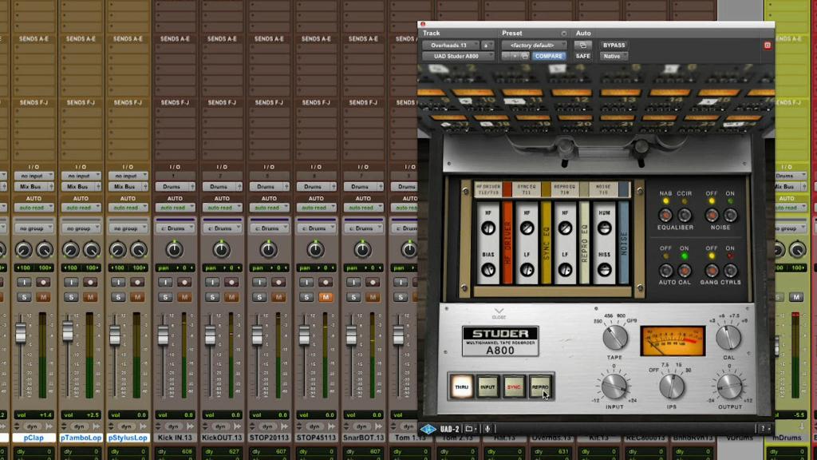Click the HF screw in Sync EQ module
This screenshot has height=460, width=817.
click(527, 228)
